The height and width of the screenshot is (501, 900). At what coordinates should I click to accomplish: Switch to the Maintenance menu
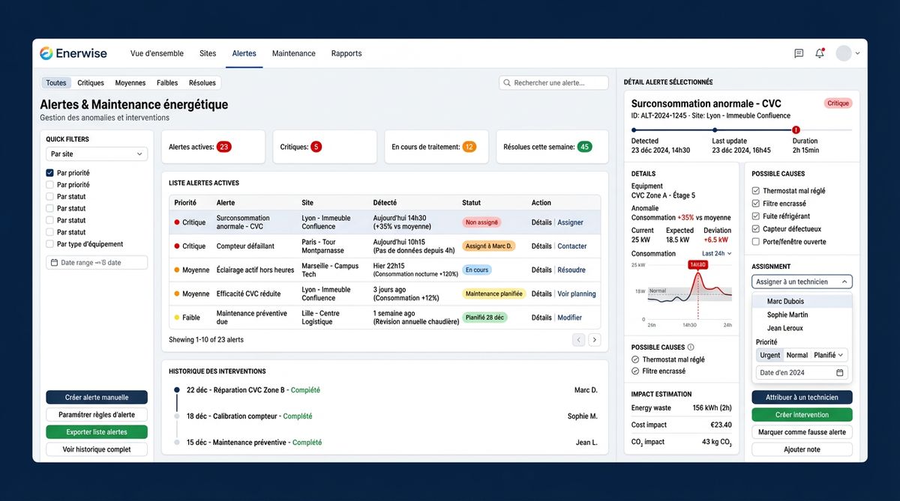[293, 54]
